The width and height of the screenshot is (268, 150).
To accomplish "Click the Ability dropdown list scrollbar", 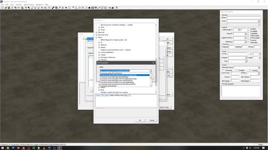I will click(x=151, y=80).
